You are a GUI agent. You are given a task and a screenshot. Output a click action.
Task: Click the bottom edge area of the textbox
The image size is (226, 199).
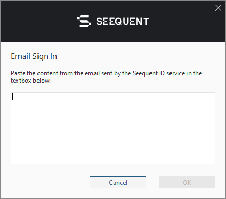(x=113, y=162)
